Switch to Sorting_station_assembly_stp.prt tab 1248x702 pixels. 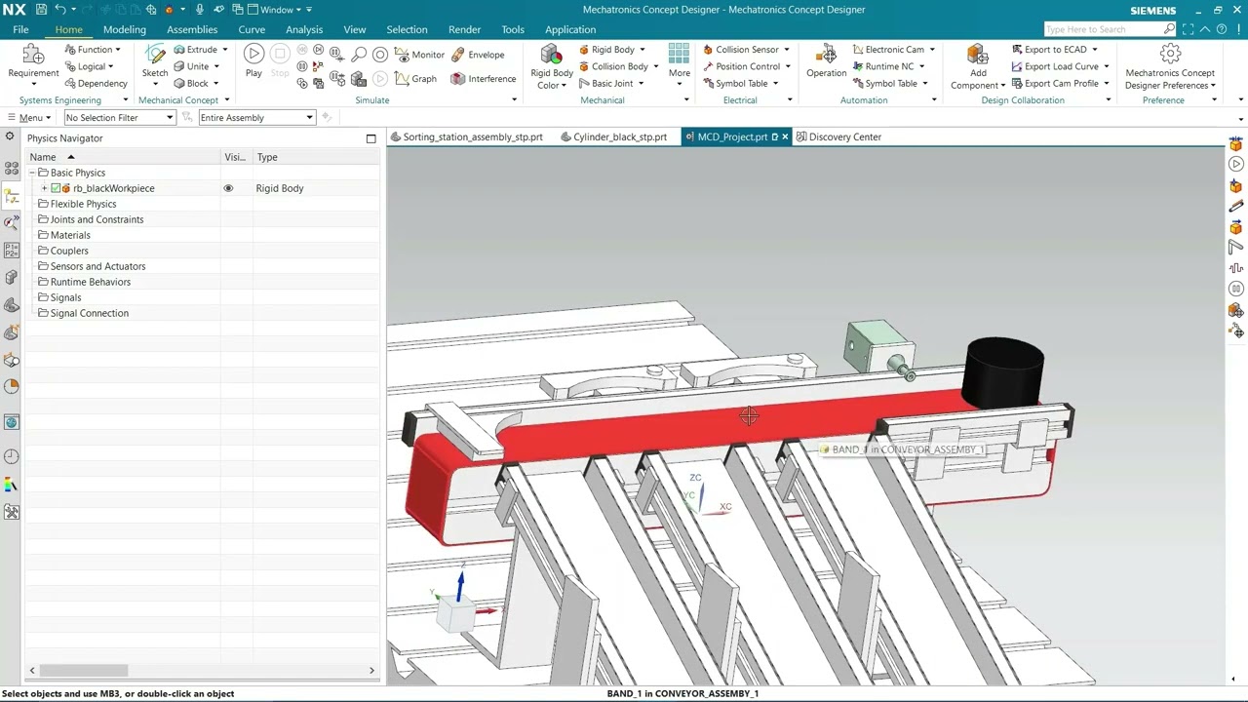pyautogui.click(x=468, y=137)
